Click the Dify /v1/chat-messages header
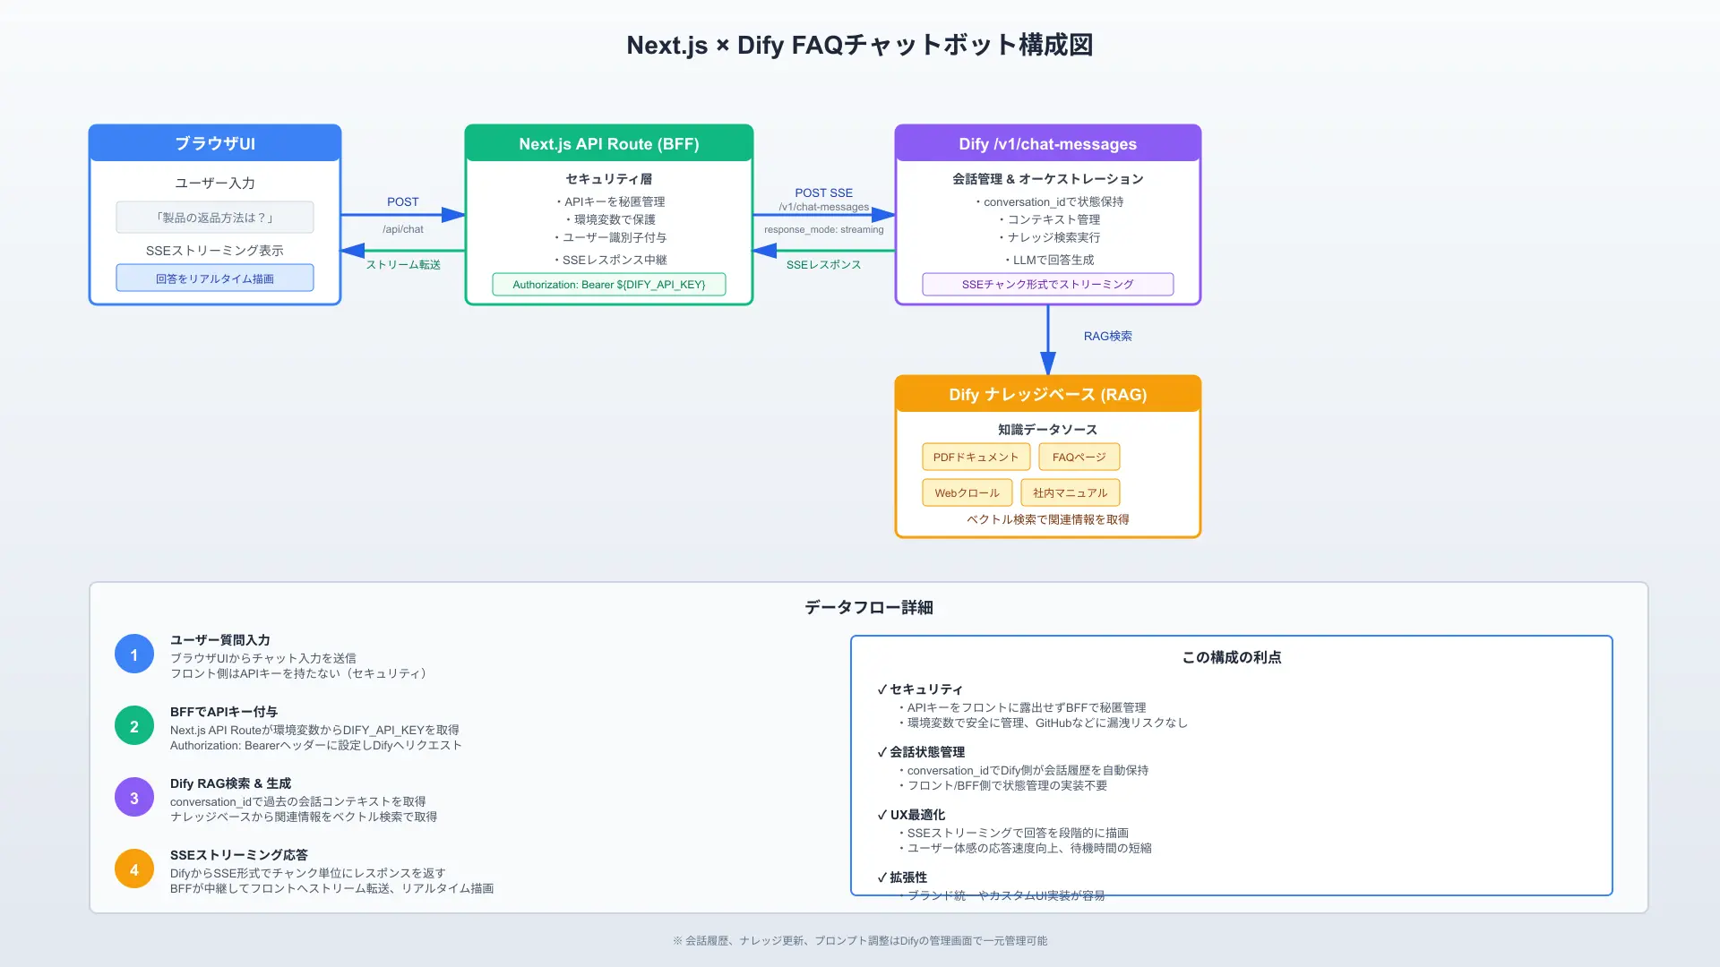 pos(1048,143)
